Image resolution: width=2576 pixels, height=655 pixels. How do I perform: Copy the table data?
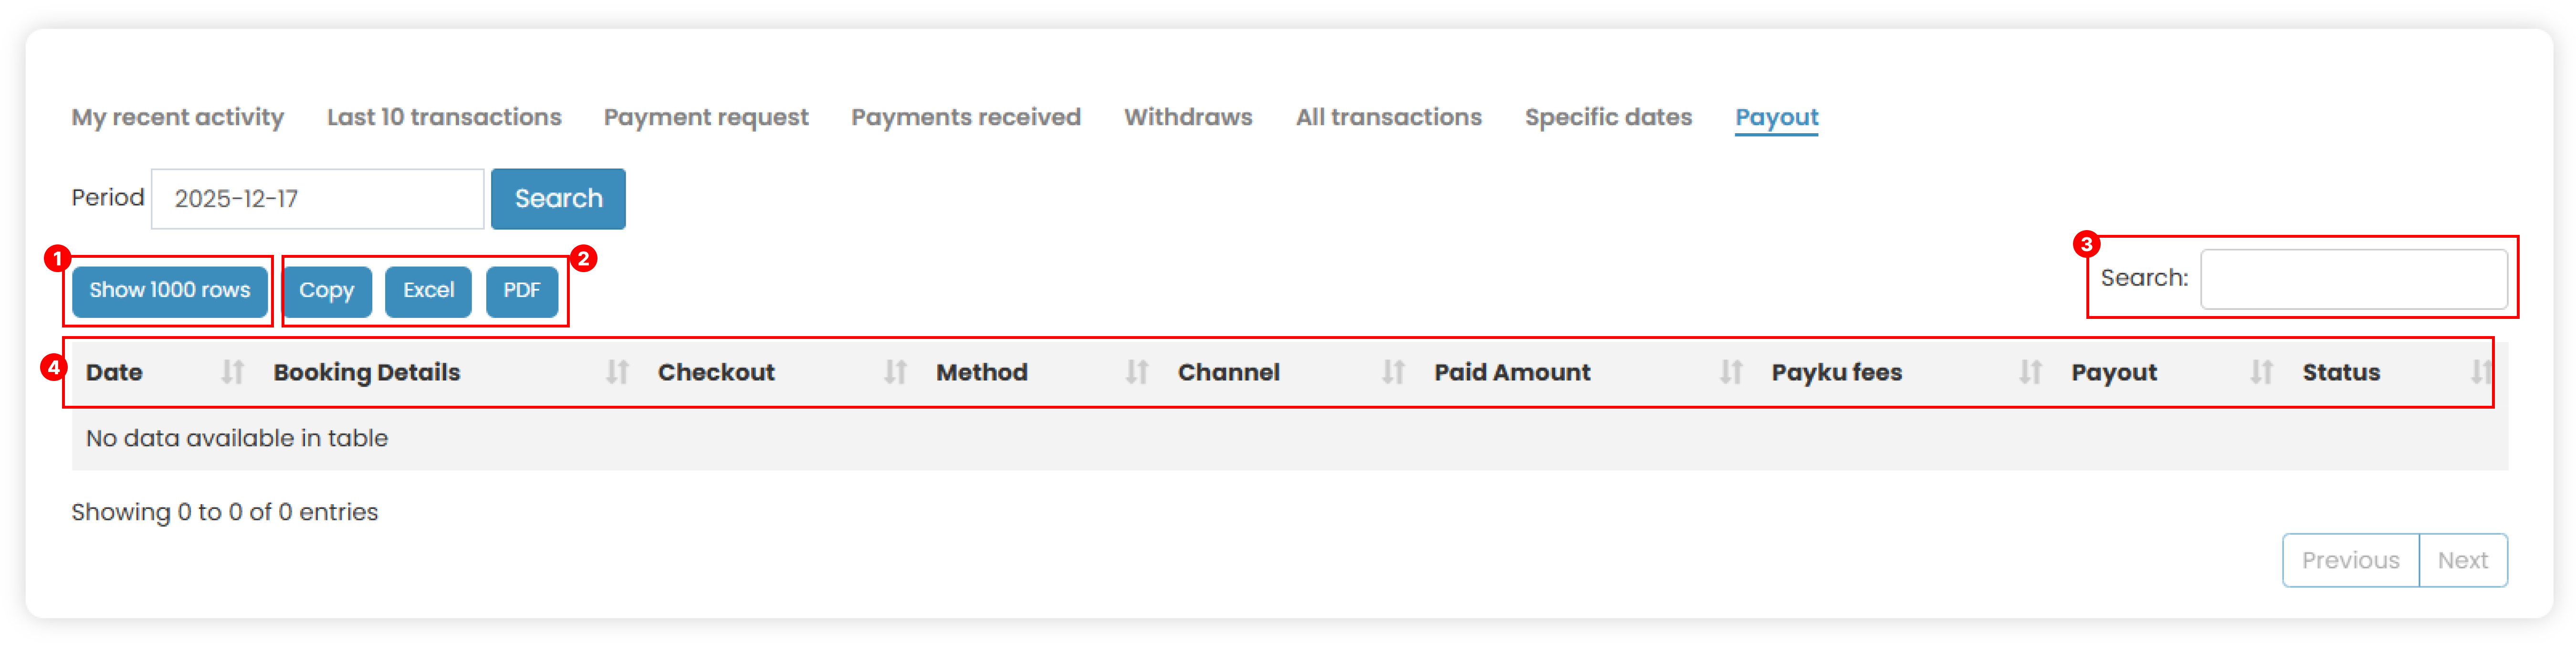pyautogui.click(x=327, y=291)
